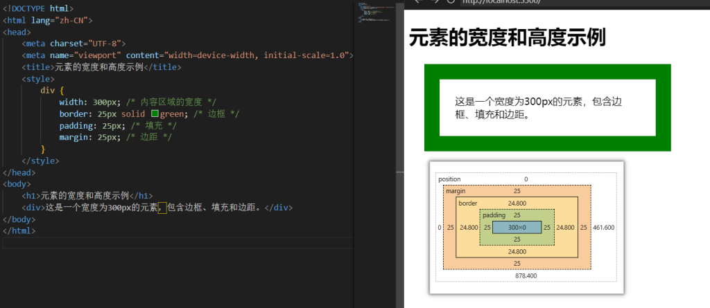710x308 pixels.
Task: Click the border label in box model
Action: pos(468,203)
